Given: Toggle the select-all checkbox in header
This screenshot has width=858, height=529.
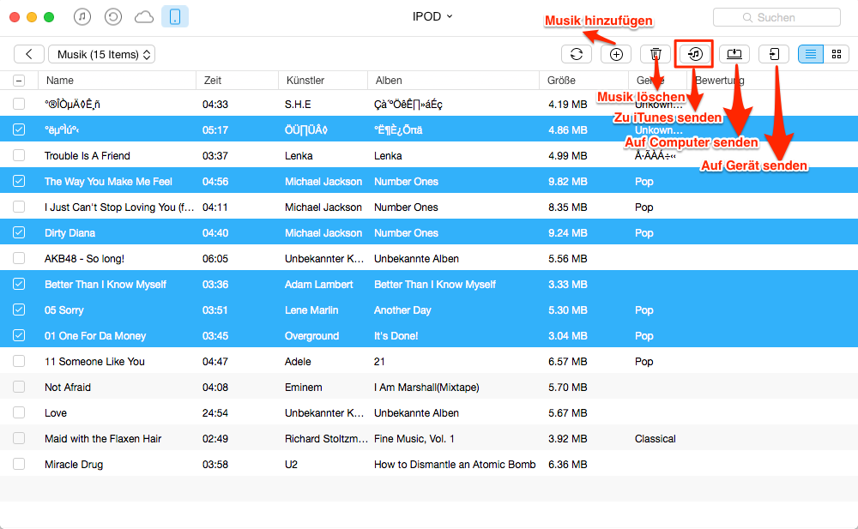Looking at the screenshot, I should click(19, 81).
